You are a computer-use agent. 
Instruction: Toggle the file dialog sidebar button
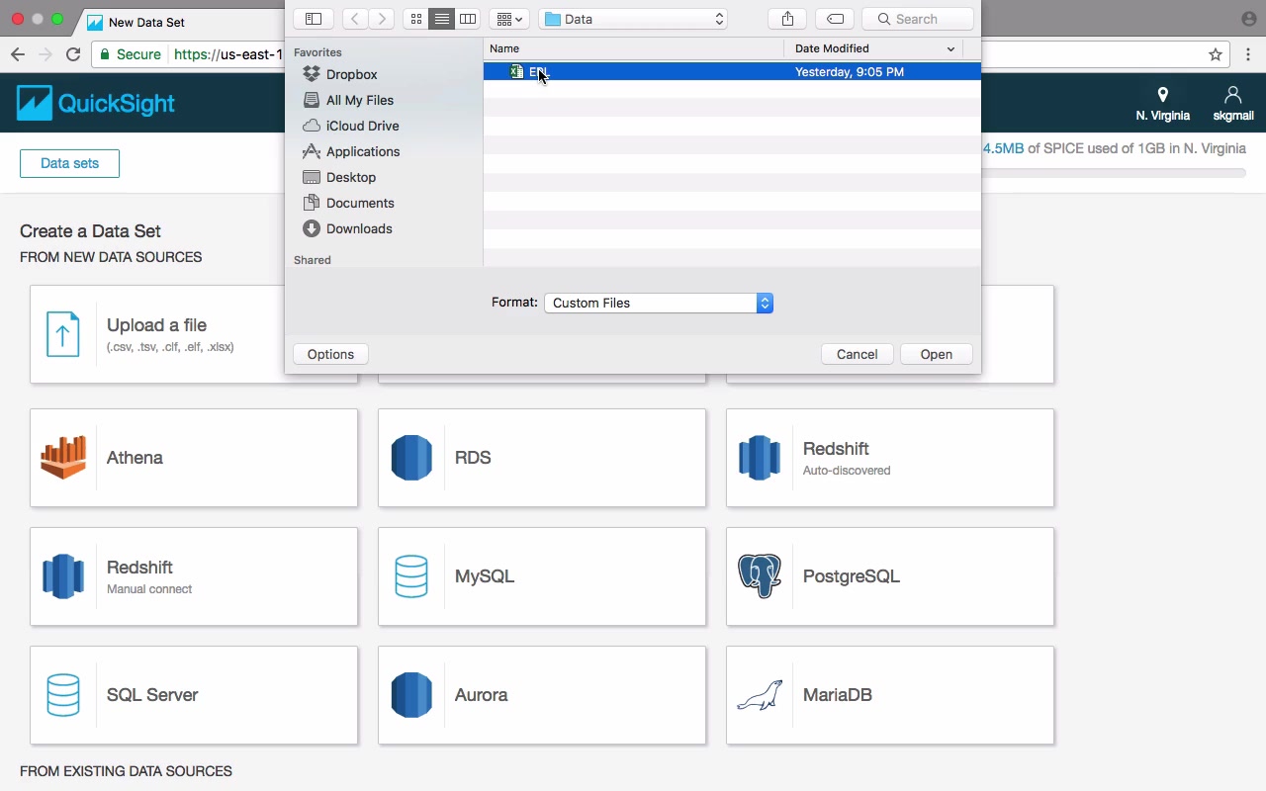click(313, 19)
